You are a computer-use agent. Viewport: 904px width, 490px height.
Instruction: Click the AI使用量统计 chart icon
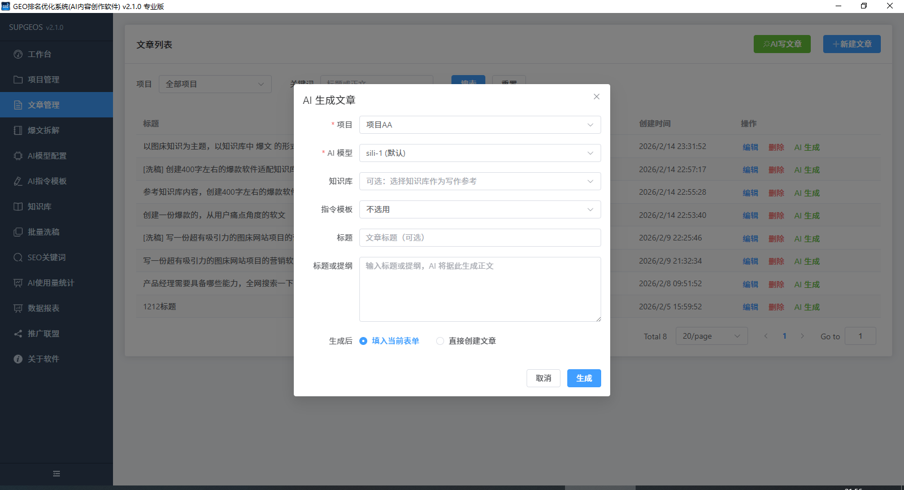click(18, 283)
